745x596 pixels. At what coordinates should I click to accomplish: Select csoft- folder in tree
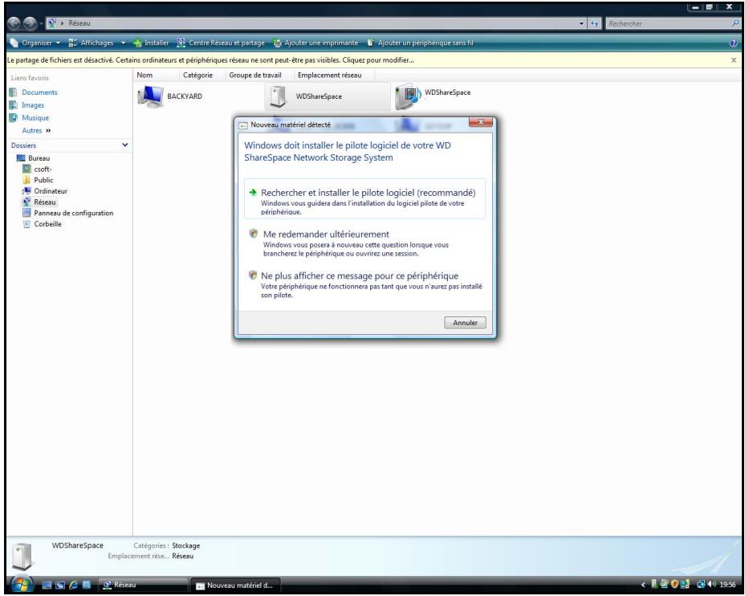click(43, 169)
